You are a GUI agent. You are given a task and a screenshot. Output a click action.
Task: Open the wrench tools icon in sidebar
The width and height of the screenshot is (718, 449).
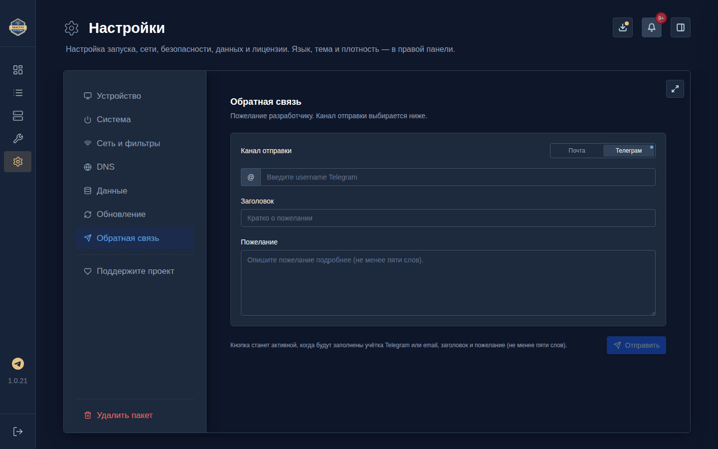click(x=18, y=139)
